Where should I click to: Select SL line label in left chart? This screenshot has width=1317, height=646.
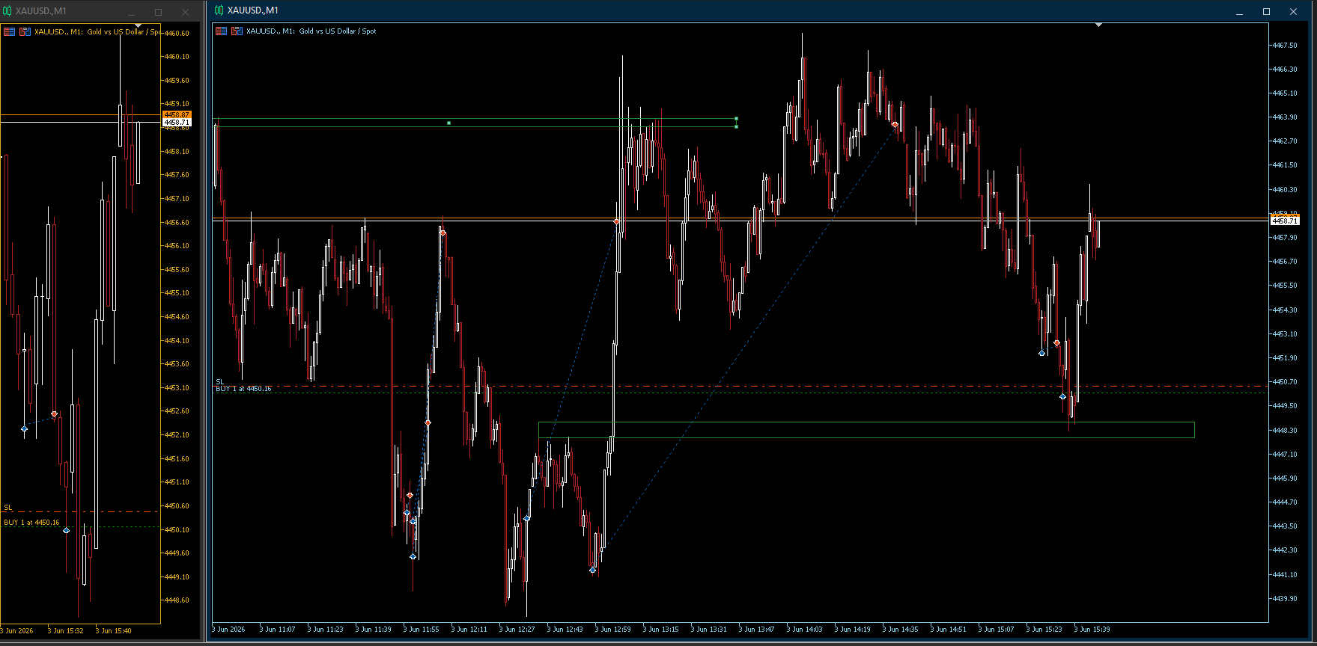[8, 508]
